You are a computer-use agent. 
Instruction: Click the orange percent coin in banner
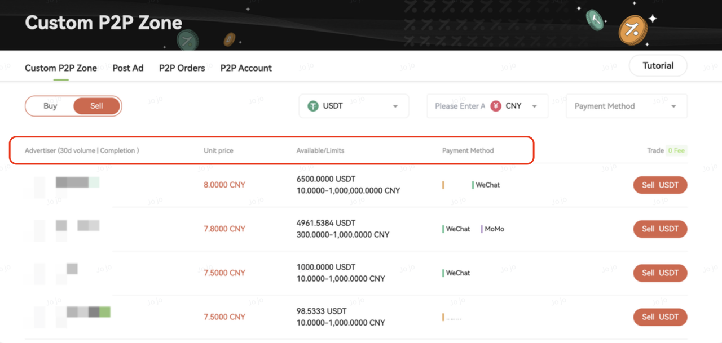[x=632, y=30]
